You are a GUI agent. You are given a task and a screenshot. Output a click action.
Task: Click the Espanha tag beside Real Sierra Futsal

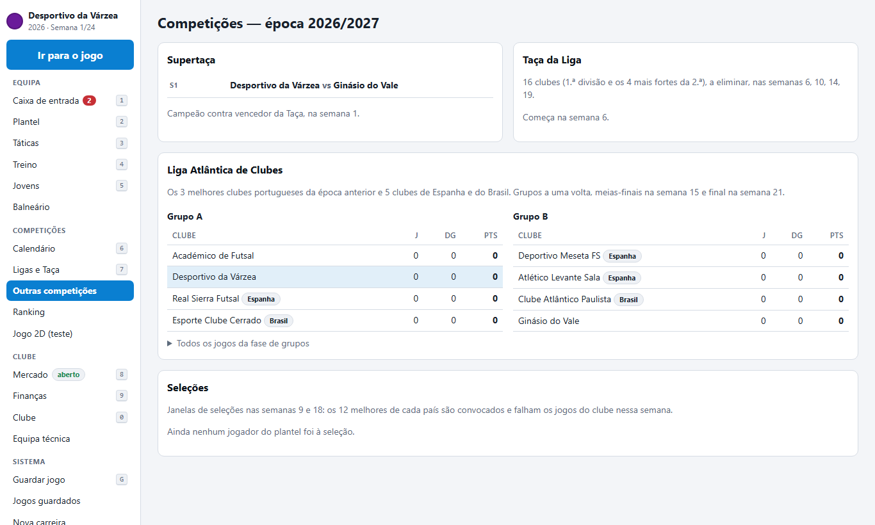coord(261,299)
